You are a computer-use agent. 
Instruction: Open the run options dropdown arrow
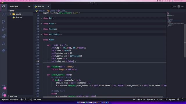[x=175, y=6]
